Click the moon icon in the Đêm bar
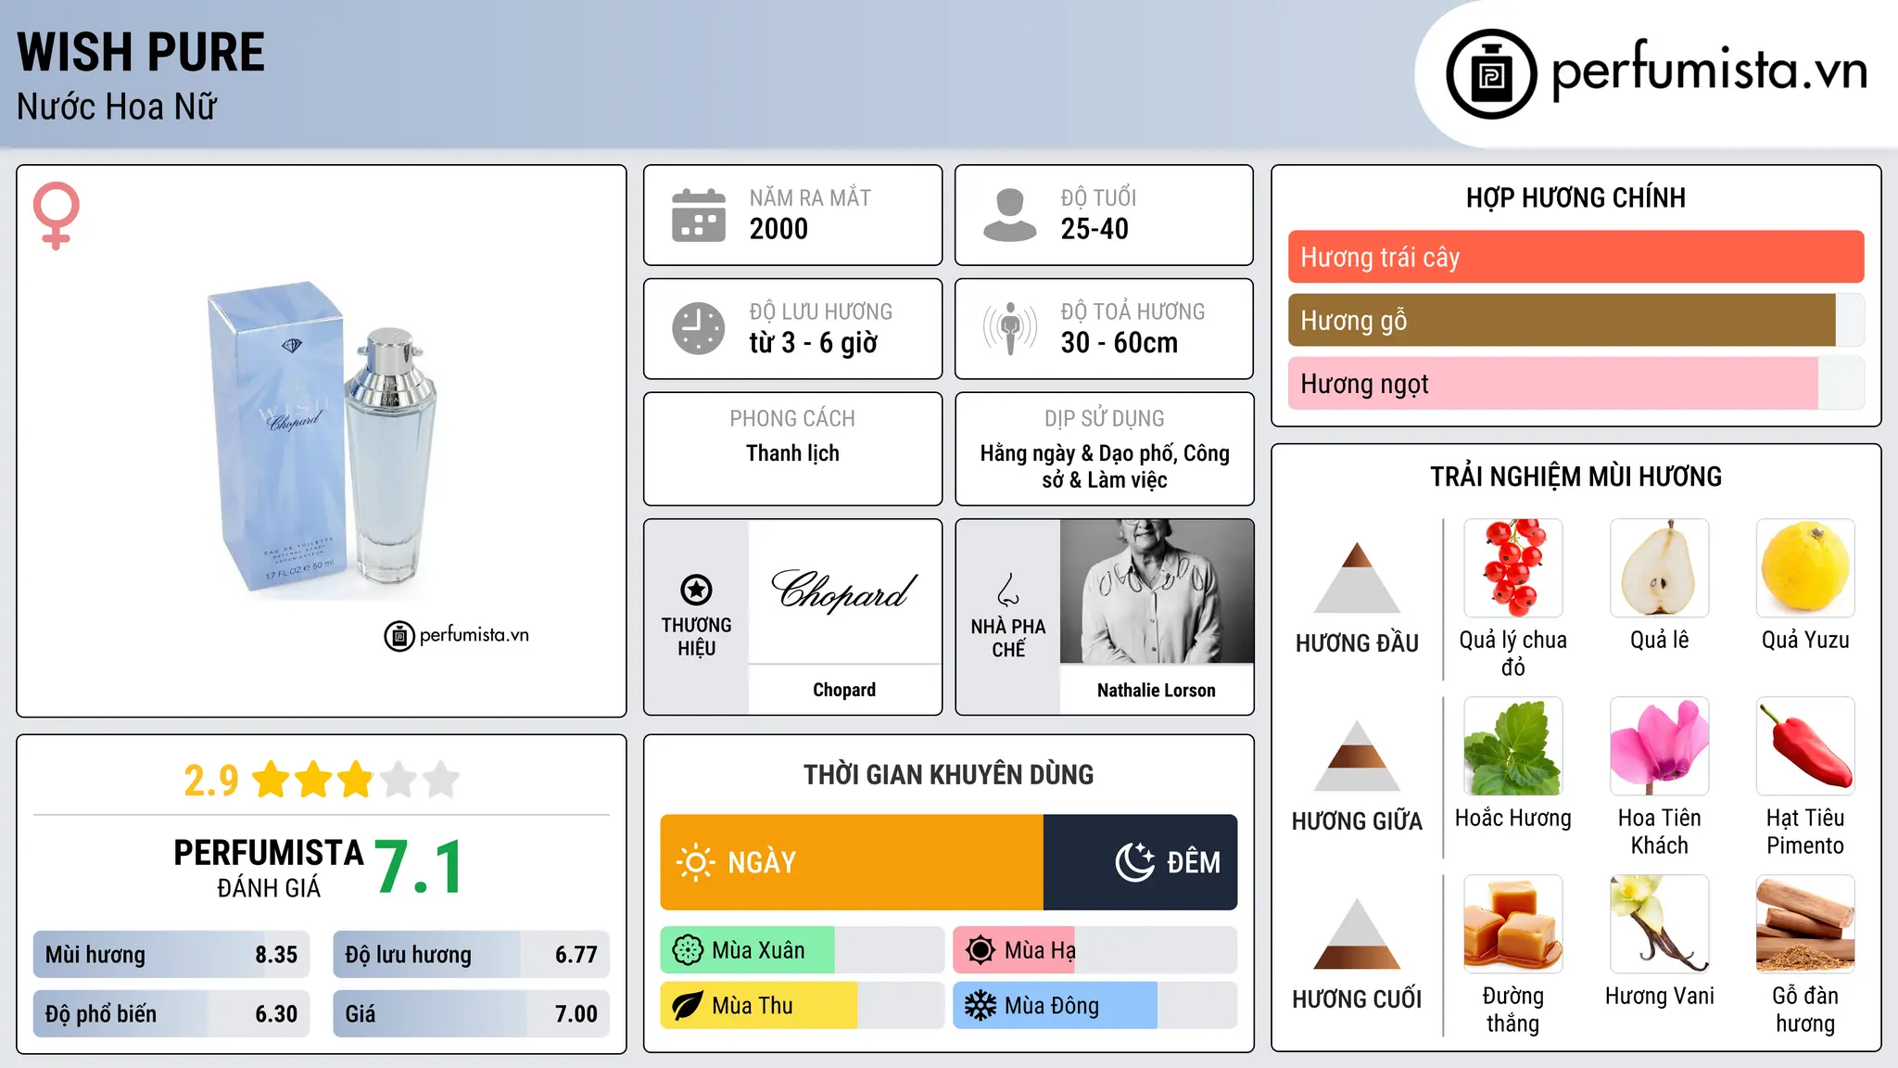This screenshot has height=1068, width=1898. 1135,862
